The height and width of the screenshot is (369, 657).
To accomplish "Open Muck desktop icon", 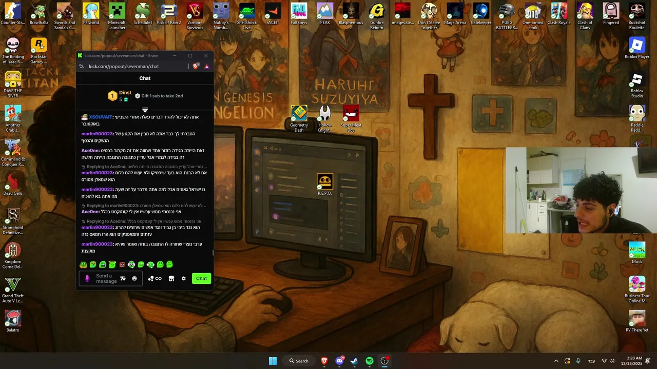I will click(x=637, y=253).
